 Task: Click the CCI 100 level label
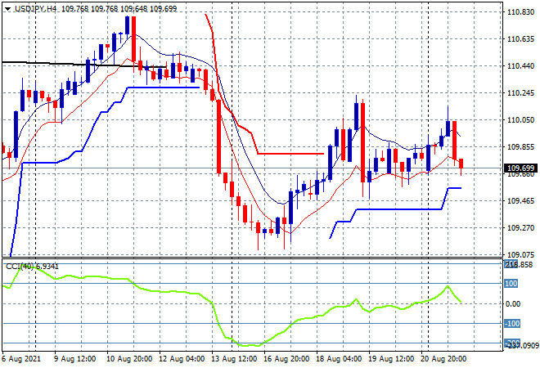511,284
